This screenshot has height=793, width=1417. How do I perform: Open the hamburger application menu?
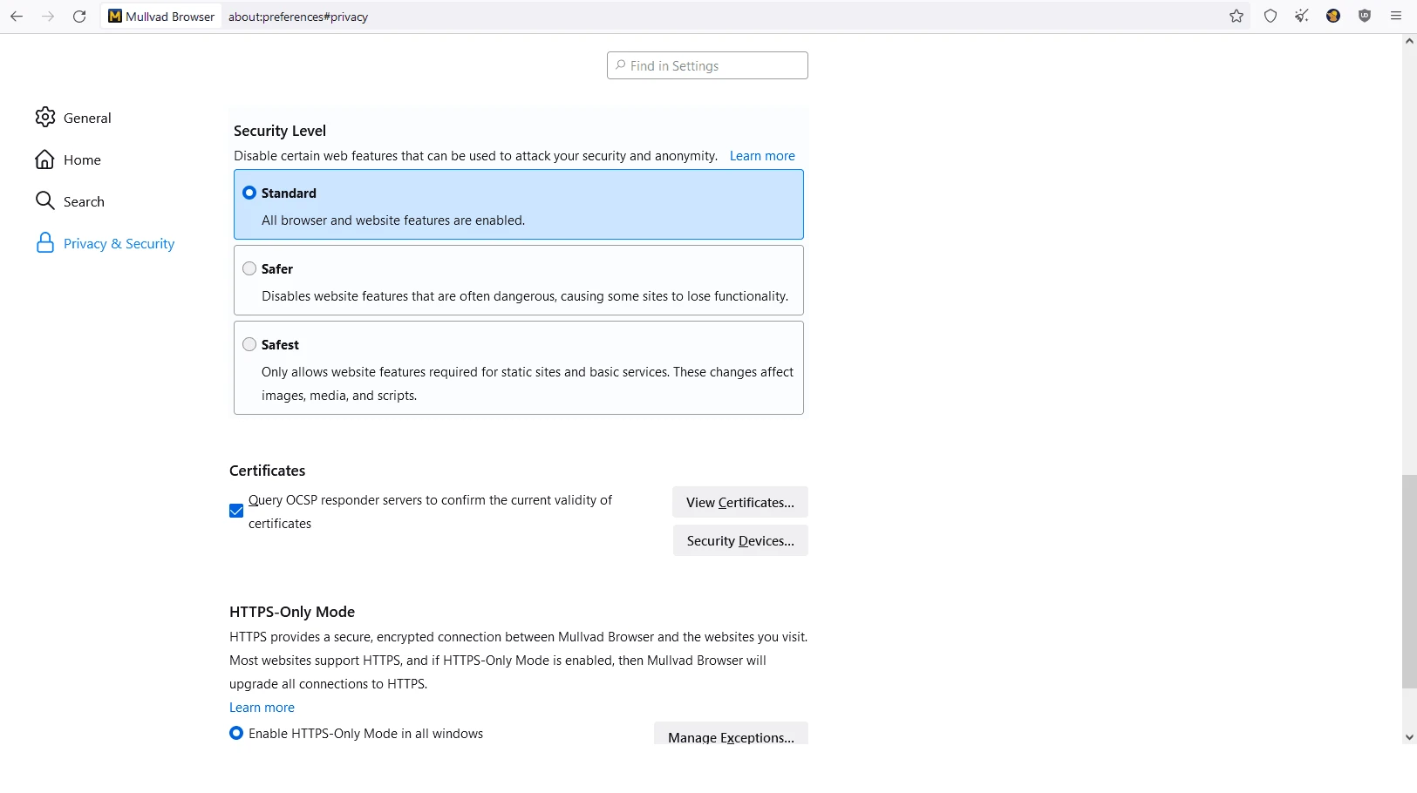click(1396, 17)
